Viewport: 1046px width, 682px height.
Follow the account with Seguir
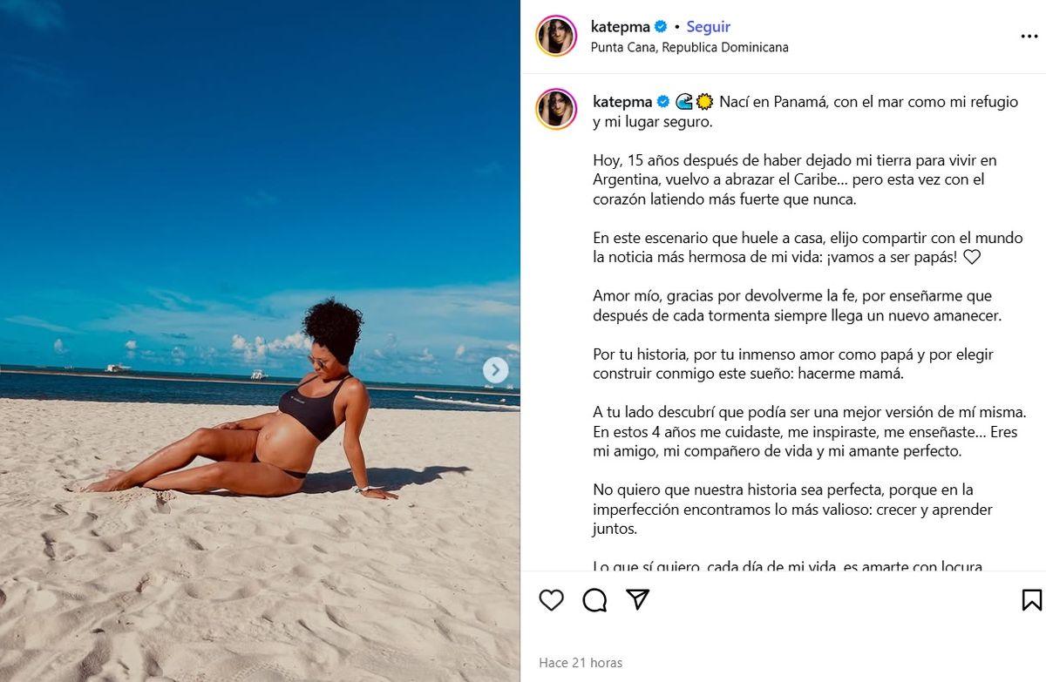pos(708,27)
